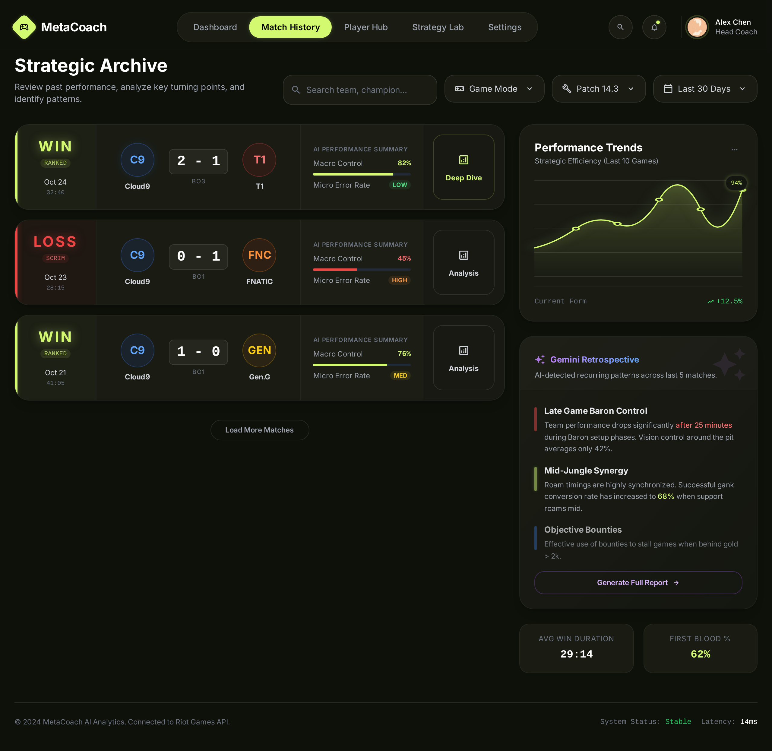Open notifications bell icon
Image resolution: width=772 pixels, height=751 pixels.
(x=654, y=27)
